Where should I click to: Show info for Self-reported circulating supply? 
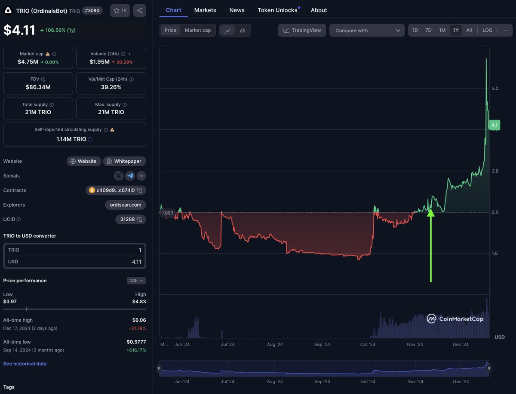[x=106, y=129]
